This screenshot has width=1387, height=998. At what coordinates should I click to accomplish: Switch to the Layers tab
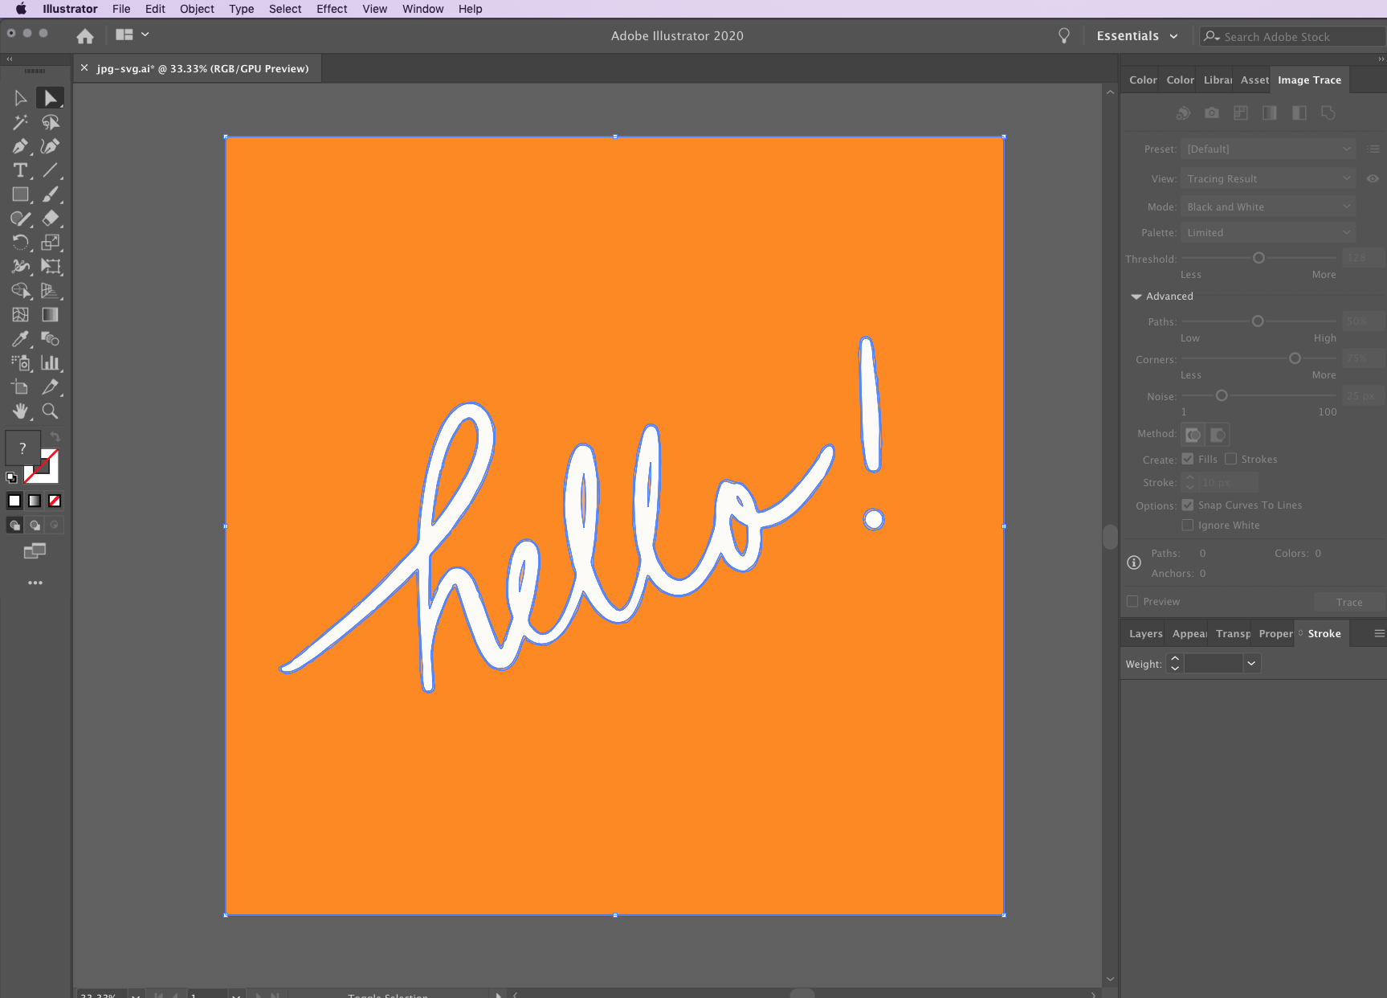pos(1145,634)
